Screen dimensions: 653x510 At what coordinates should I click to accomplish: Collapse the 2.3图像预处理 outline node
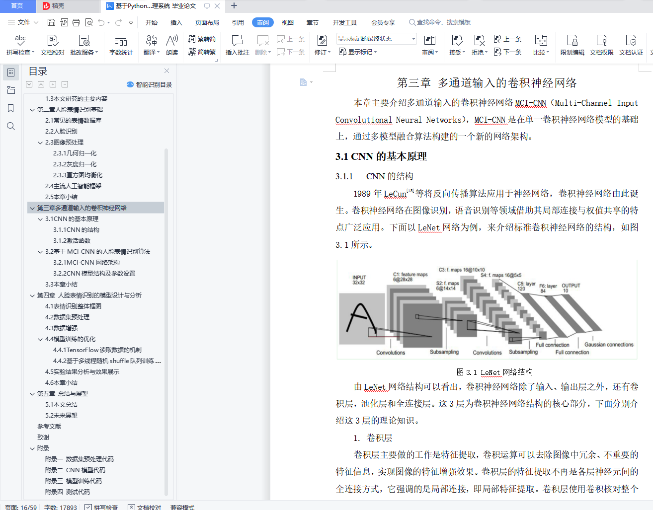click(x=40, y=143)
